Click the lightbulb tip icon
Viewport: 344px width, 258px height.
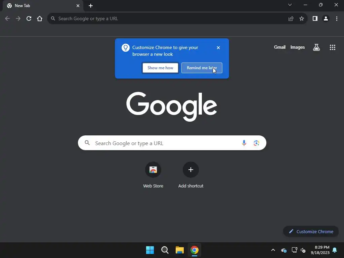(126, 48)
